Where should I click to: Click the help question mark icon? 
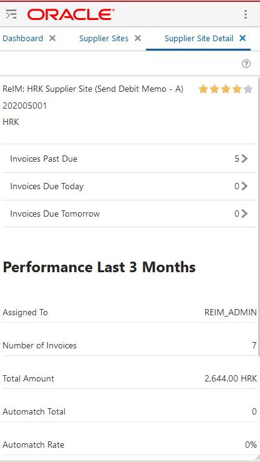tap(246, 64)
